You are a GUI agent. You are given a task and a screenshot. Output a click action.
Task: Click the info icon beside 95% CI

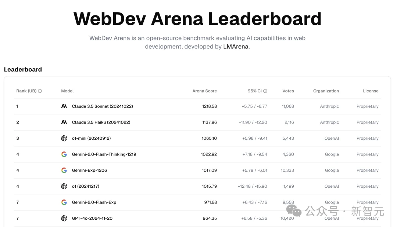click(265, 91)
